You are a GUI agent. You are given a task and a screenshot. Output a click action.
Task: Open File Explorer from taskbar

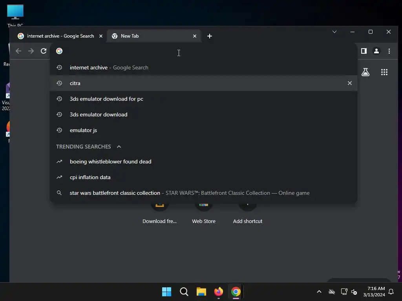click(201, 292)
